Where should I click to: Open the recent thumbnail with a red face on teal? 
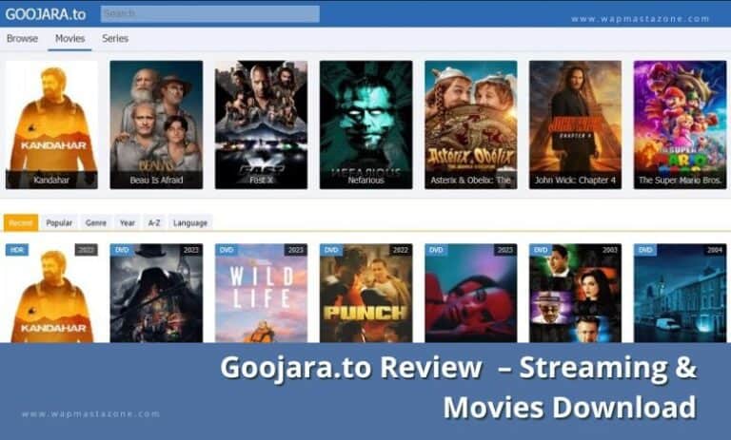471,293
